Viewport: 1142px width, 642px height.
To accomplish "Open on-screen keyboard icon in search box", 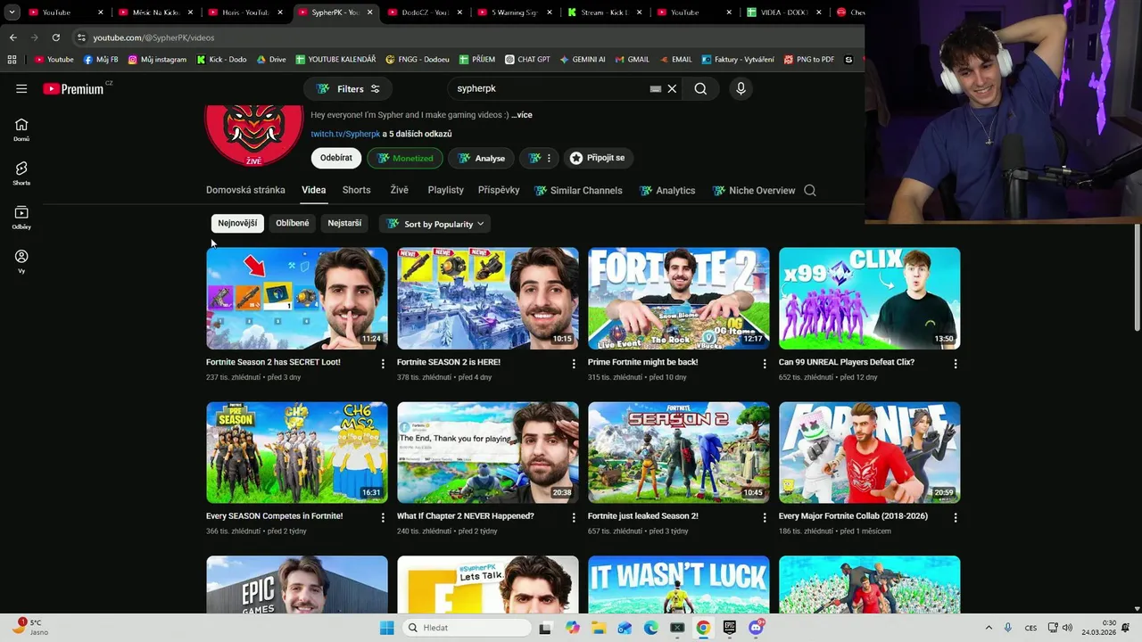I will click(655, 89).
